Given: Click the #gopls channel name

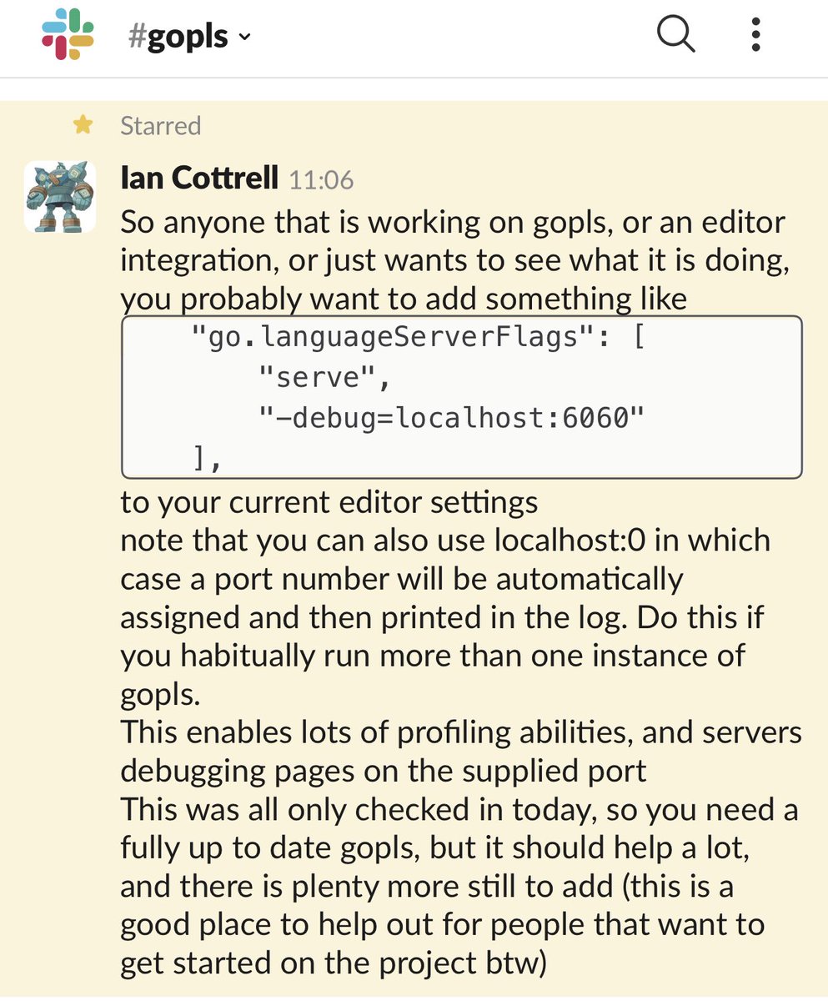Looking at the screenshot, I should click(x=179, y=37).
